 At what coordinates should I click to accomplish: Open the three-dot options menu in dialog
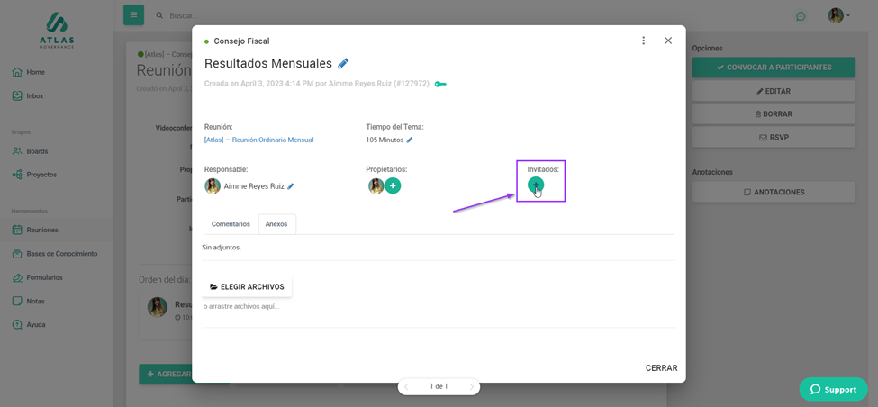[x=643, y=41]
